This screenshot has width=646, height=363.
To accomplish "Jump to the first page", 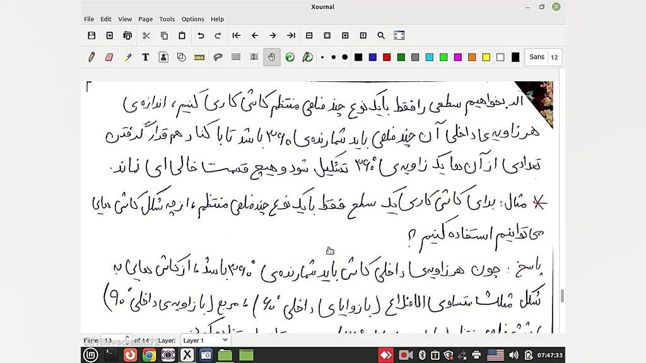I will 237,35.
